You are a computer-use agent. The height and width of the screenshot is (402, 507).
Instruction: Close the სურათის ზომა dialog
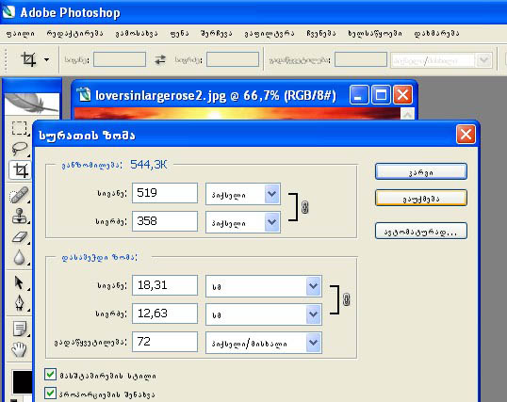[466, 134]
